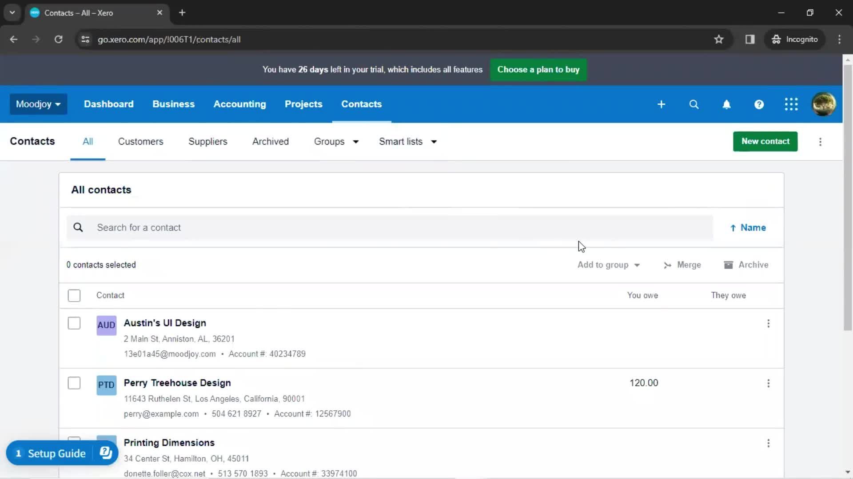Click the Archive action

pos(746,265)
